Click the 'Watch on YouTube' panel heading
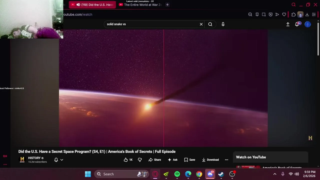Image resolution: width=320 pixels, height=180 pixels. (251, 157)
